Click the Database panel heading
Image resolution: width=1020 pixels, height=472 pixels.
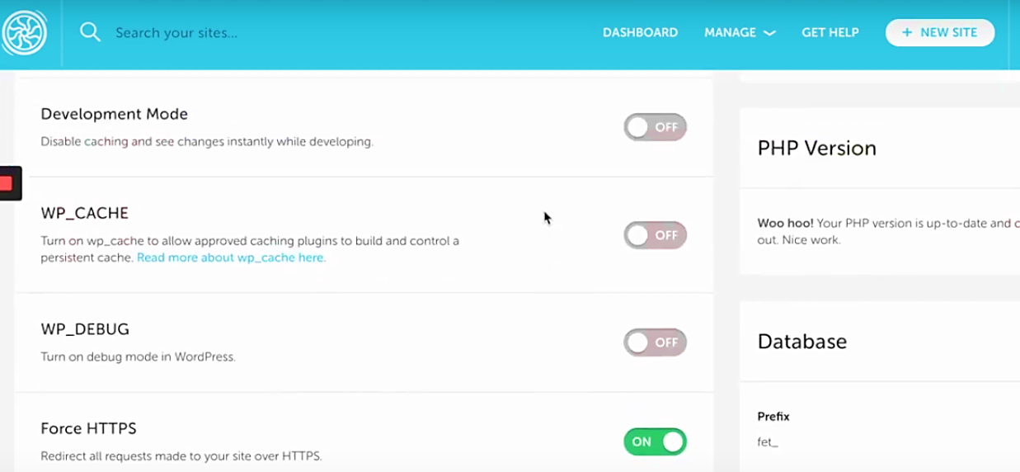pos(801,342)
